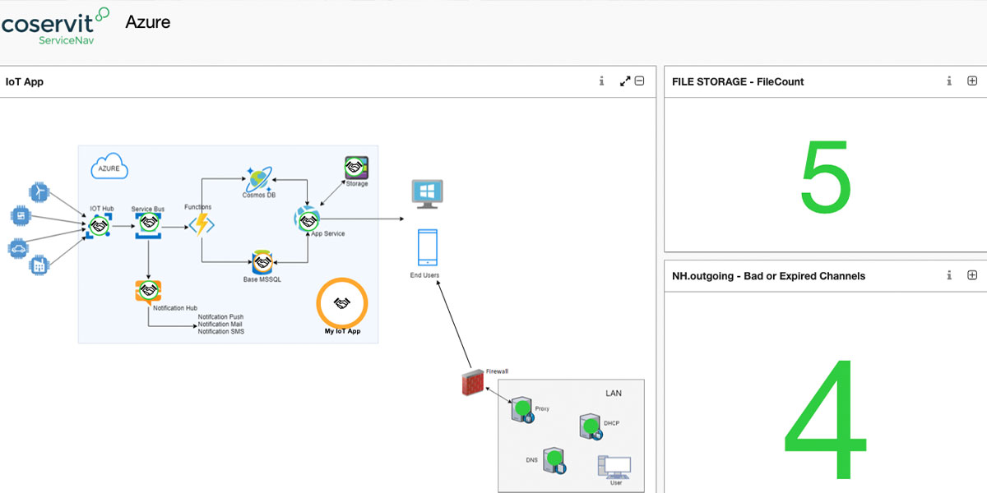Expand the IoT App panel to fullscreen
987x493 pixels.
[624, 81]
